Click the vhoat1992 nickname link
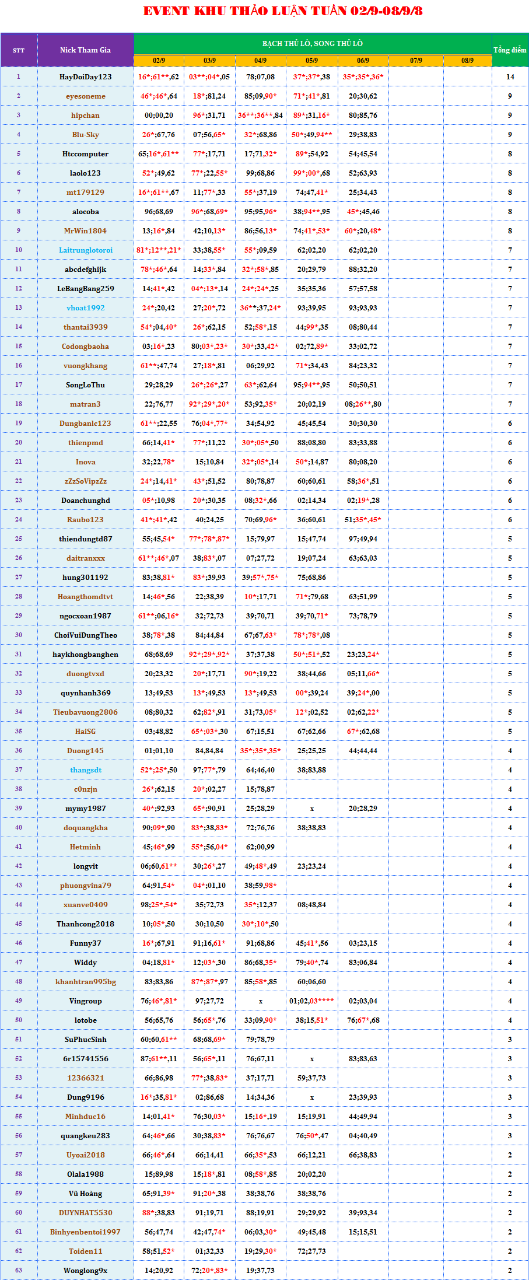Screen dimensions: 529x1280 (85, 308)
